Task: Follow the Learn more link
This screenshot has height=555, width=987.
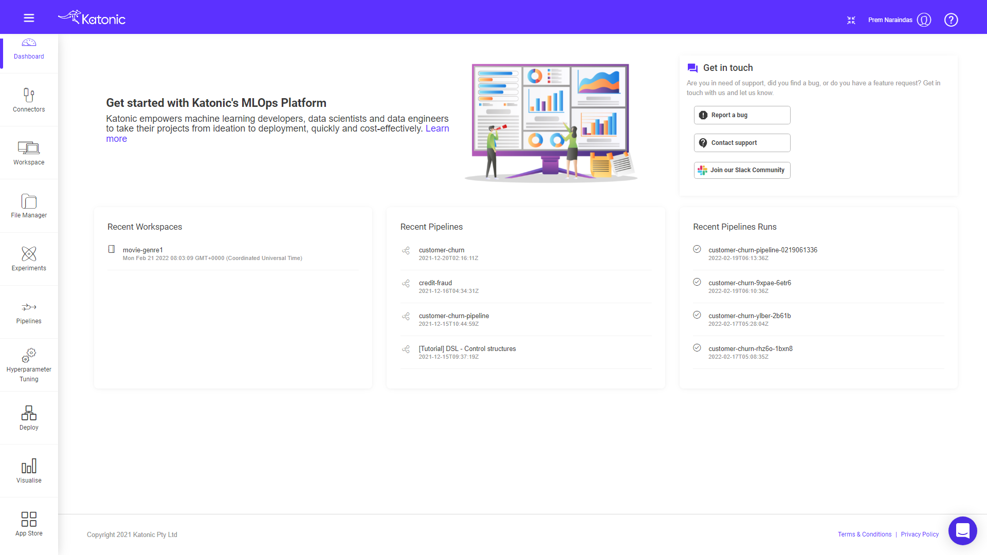Action: coord(437,129)
